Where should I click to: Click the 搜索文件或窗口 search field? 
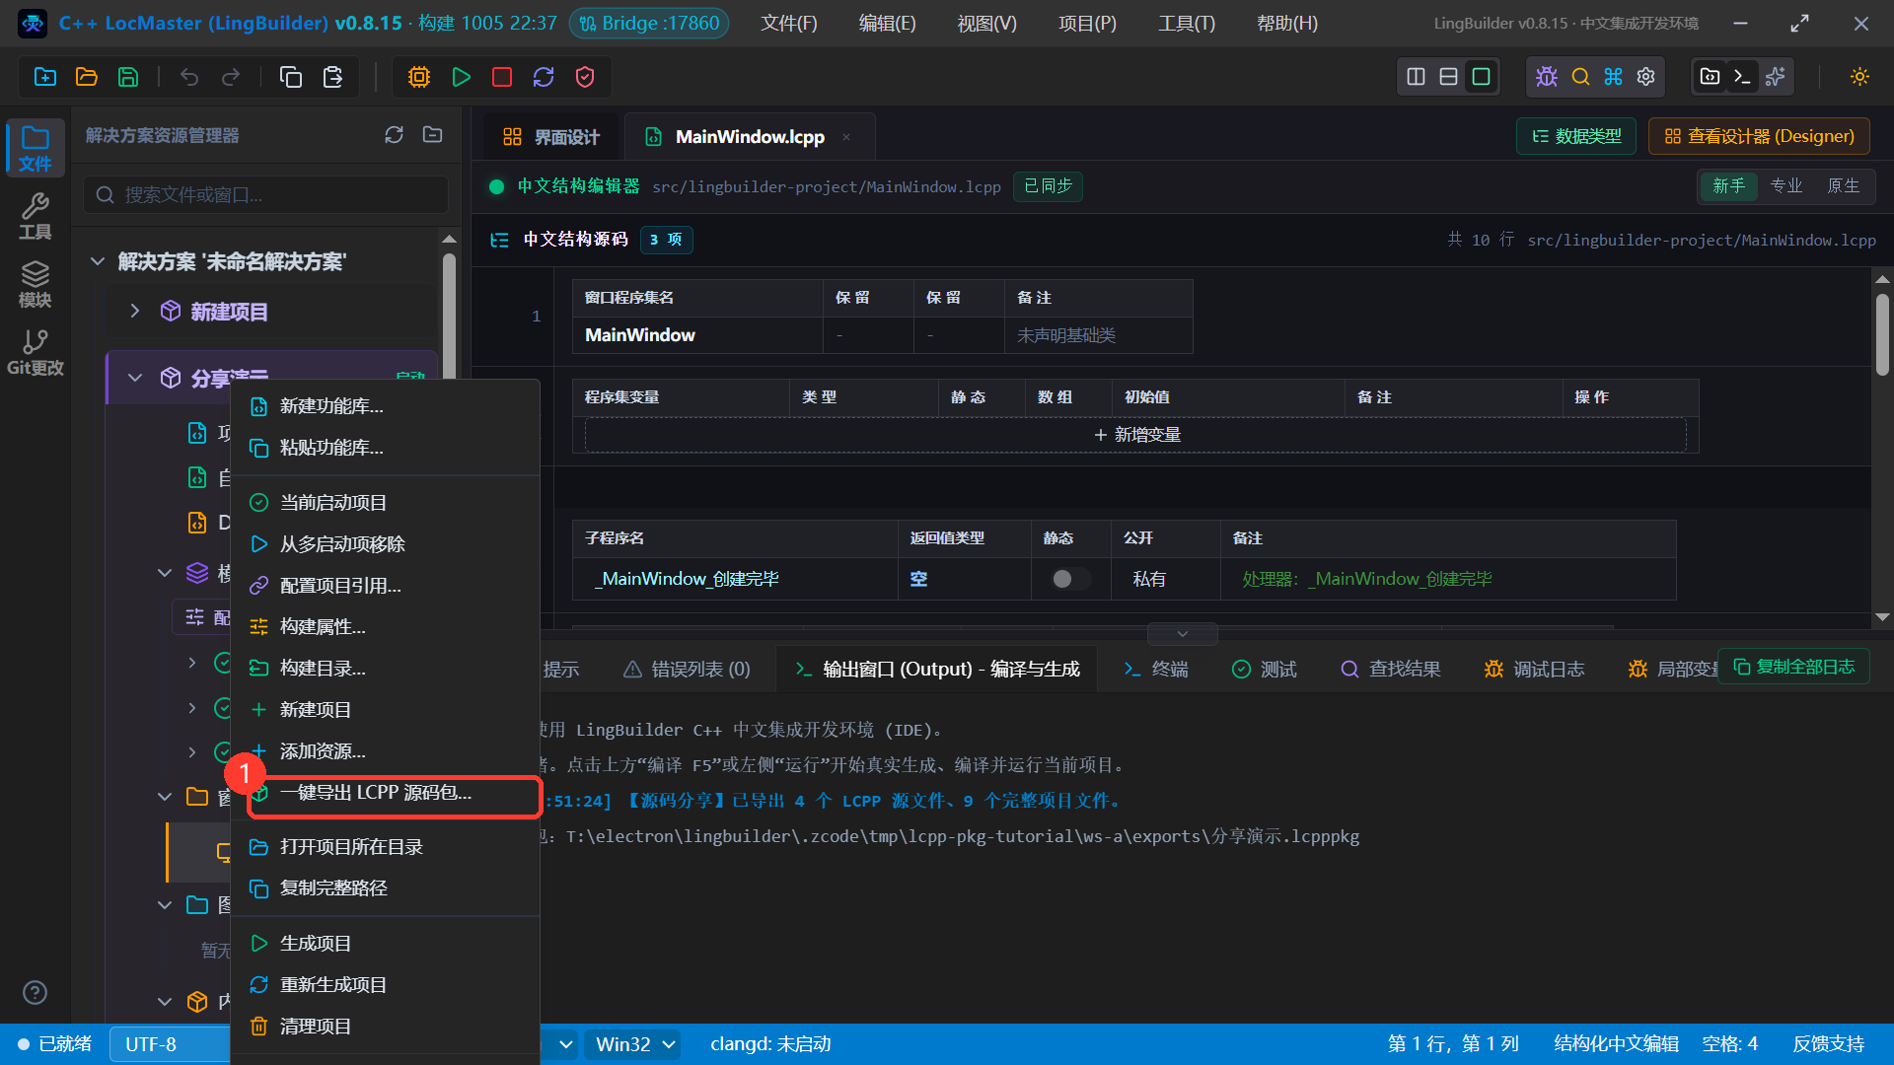(266, 195)
